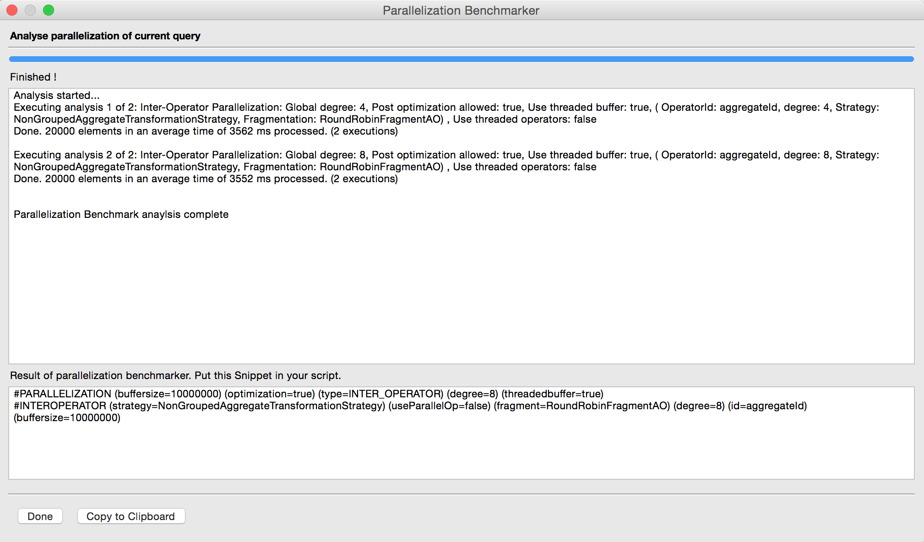Click the #PARALLELIZATION snippet line
The width and height of the screenshot is (924, 542).
point(308,394)
